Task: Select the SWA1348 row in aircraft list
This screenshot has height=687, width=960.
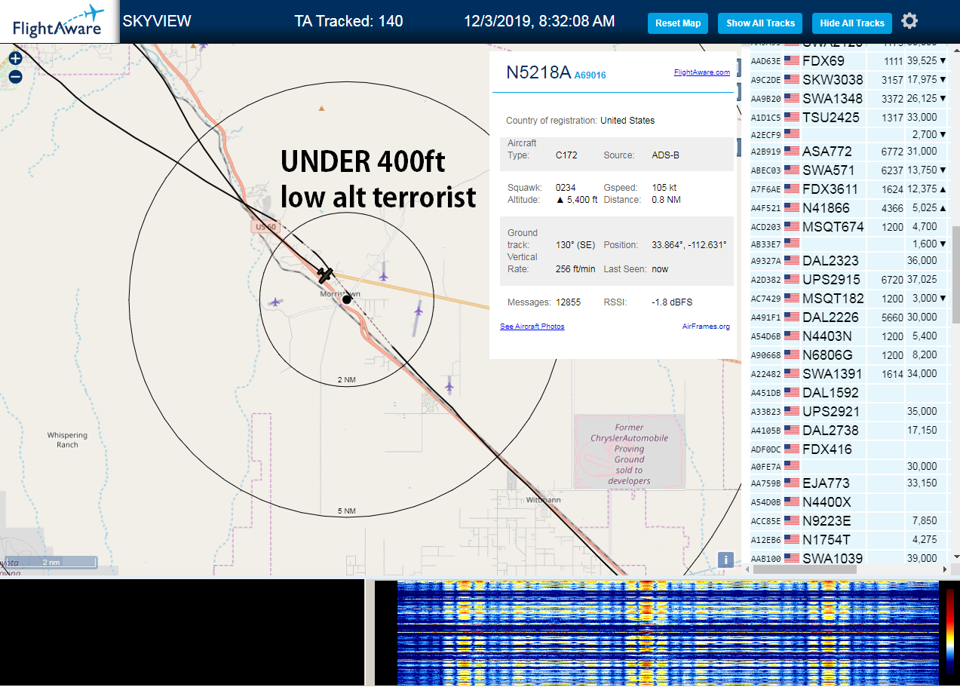Action: click(x=849, y=99)
